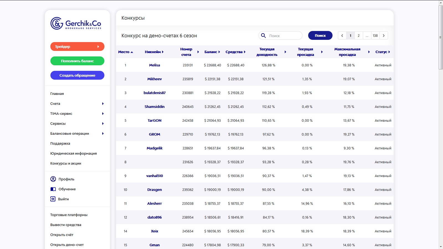Click the Profile user icon
Viewport: 443px width, 249px height.
tap(53, 179)
